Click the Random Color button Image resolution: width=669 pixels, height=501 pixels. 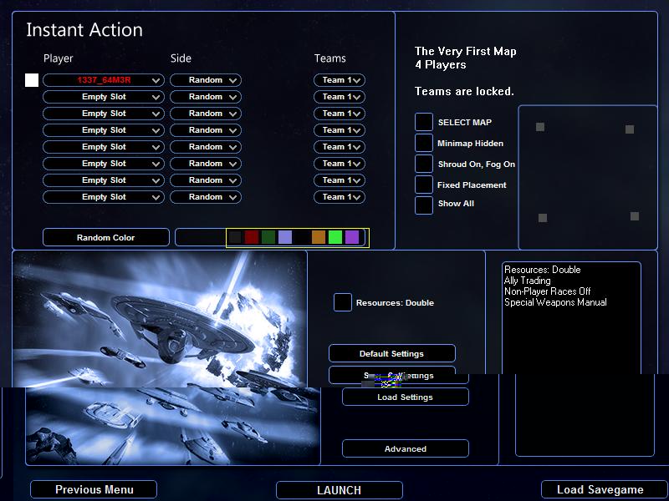pos(106,238)
